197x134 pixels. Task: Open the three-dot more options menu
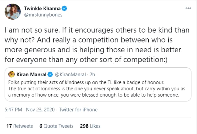coord(188,8)
